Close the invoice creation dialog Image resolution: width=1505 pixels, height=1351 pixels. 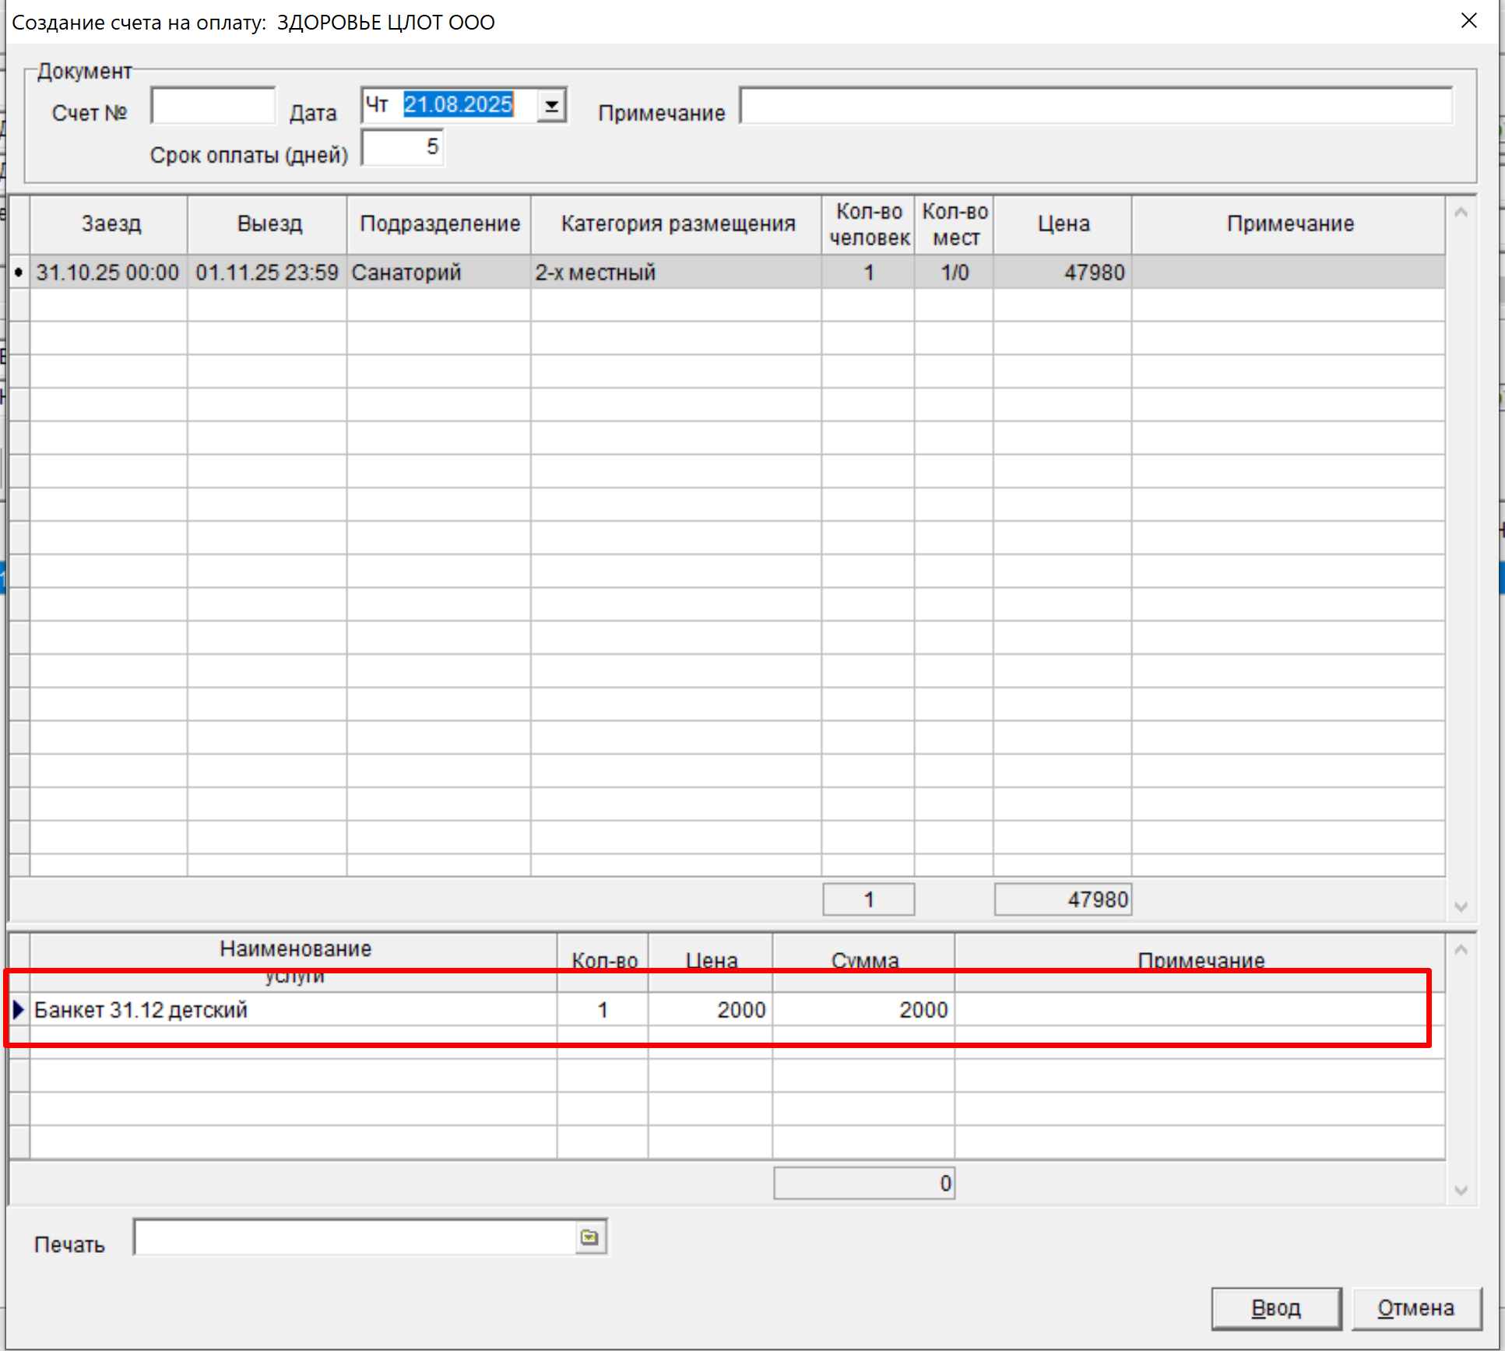pyautogui.click(x=1468, y=21)
